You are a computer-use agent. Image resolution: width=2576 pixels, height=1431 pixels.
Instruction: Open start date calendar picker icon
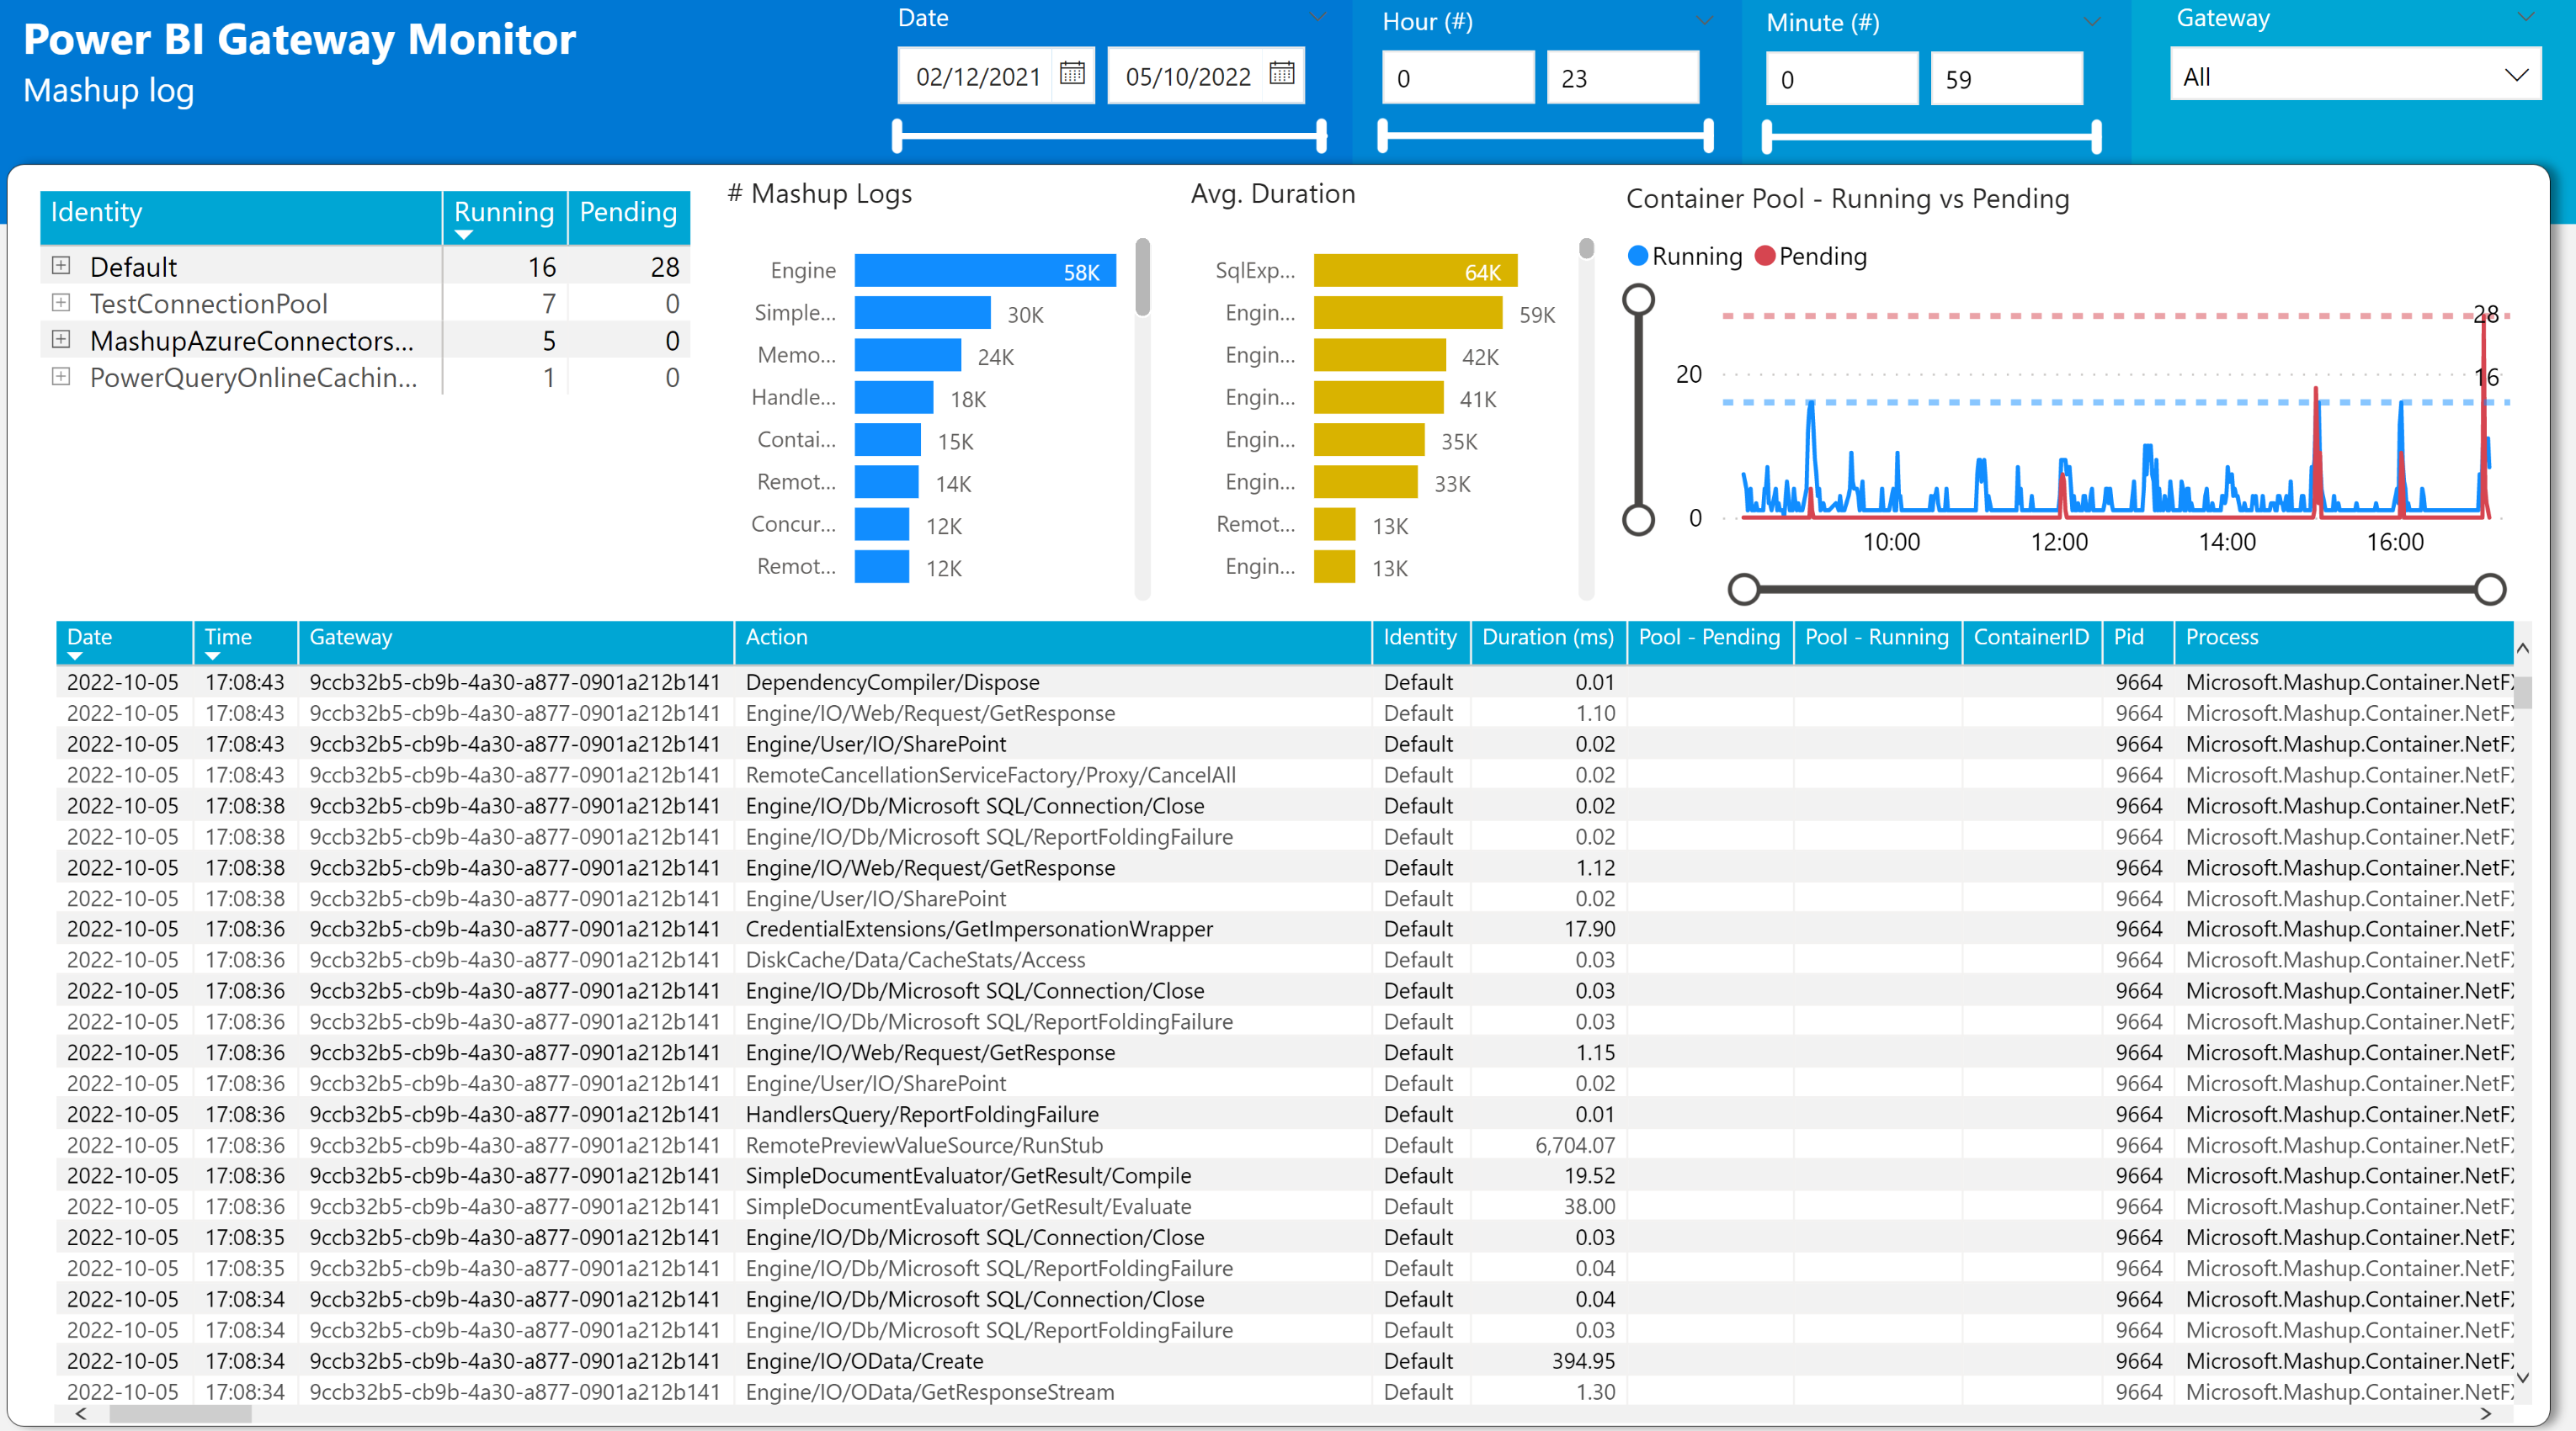1072,74
